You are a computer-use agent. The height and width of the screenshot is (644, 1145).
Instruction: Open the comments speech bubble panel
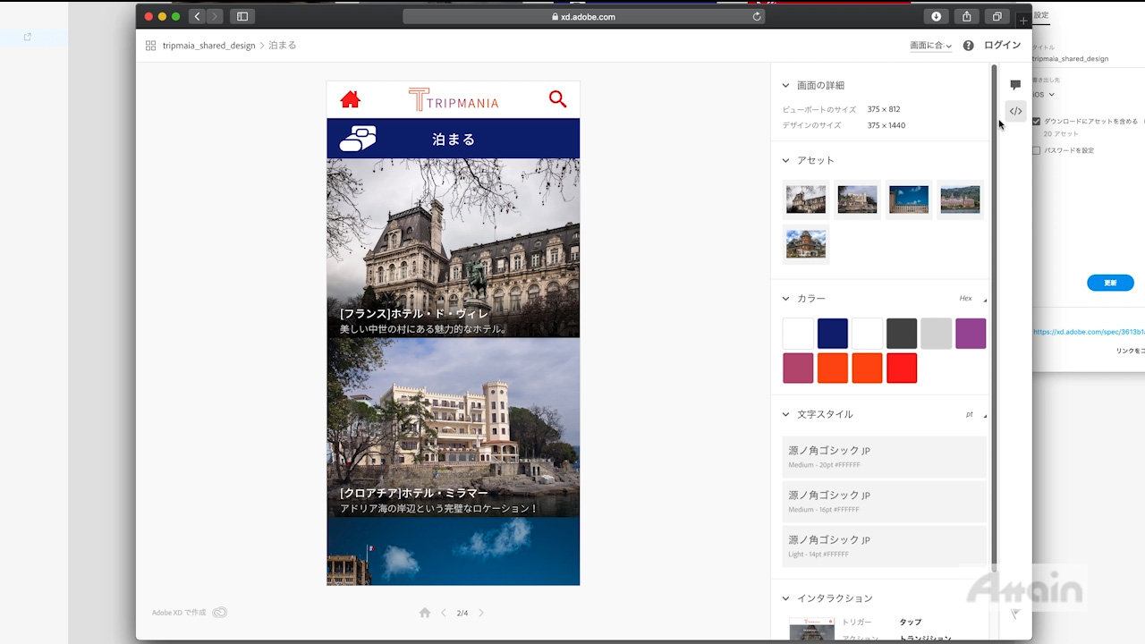pos(1015,85)
